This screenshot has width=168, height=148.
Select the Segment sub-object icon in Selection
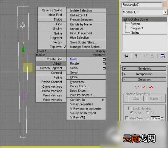pyautogui.click(x=144, y=87)
